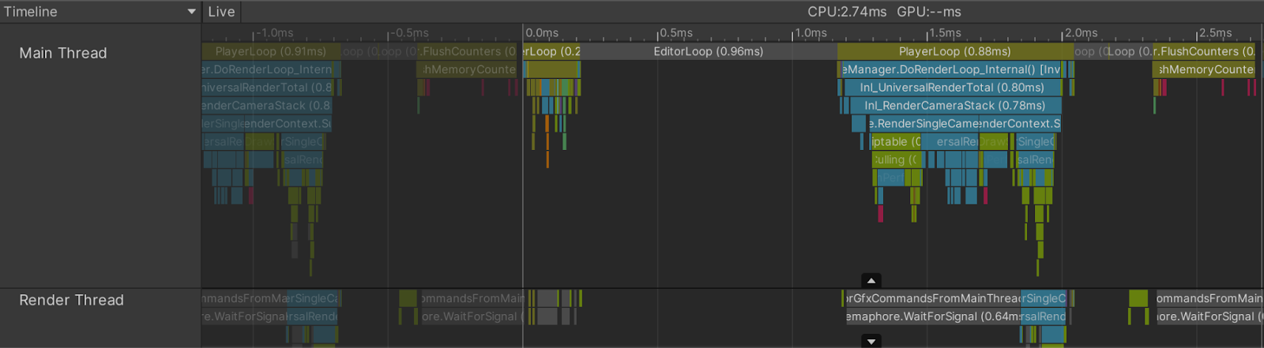The width and height of the screenshot is (1264, 348).
Task: Expand Render Thread with down arrow
Action: point(871,341)
